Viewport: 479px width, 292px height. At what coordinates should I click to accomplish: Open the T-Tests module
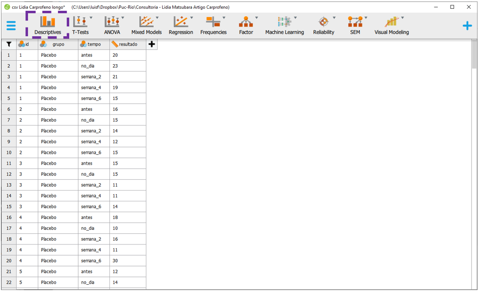pos(80,25)
